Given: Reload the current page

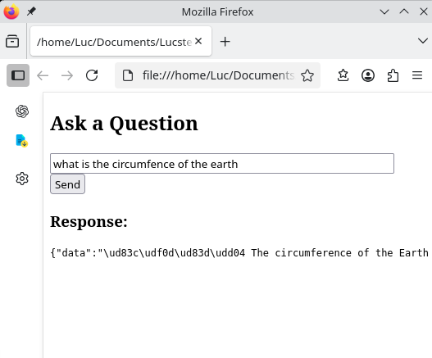Looking at the screenshot, I should [x=92, y=75].
